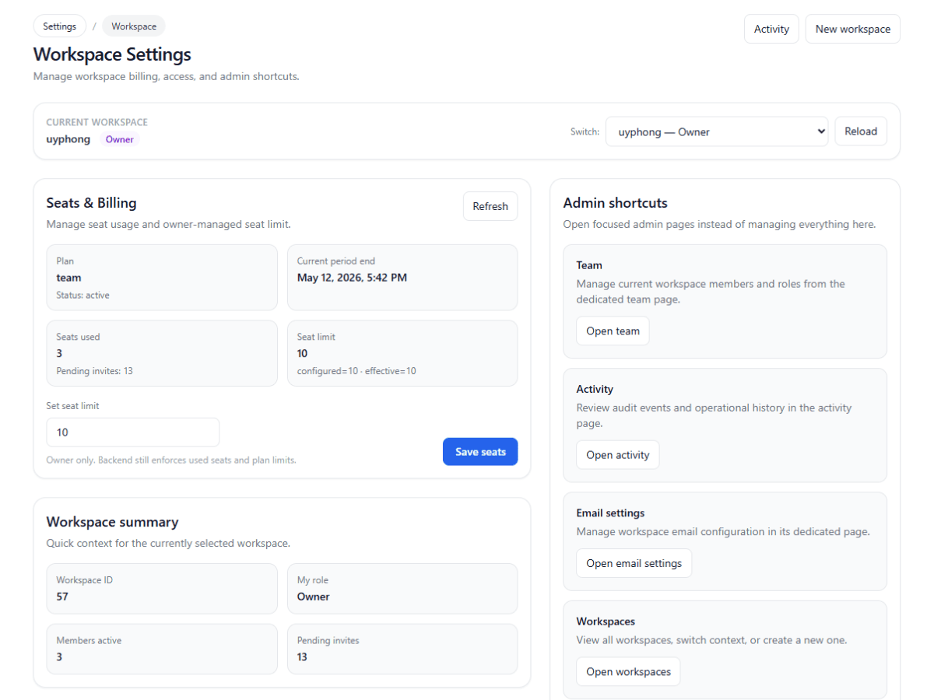
Task: Open the Activity page from header
Action: [771, 29]
